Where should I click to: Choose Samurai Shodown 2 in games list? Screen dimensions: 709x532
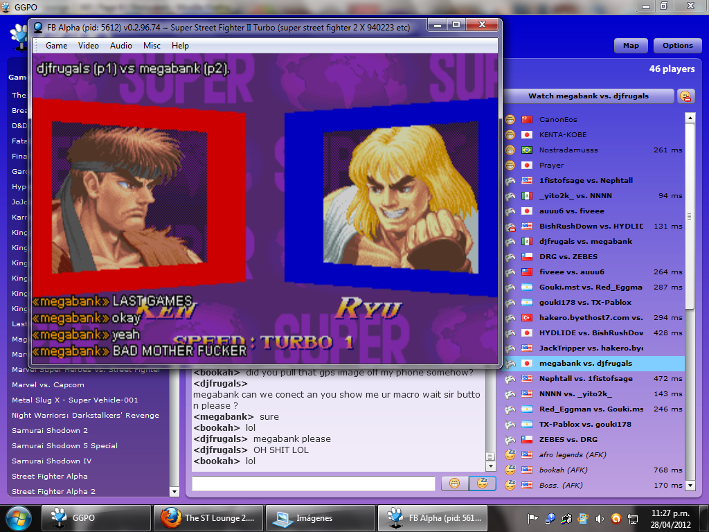50,431
